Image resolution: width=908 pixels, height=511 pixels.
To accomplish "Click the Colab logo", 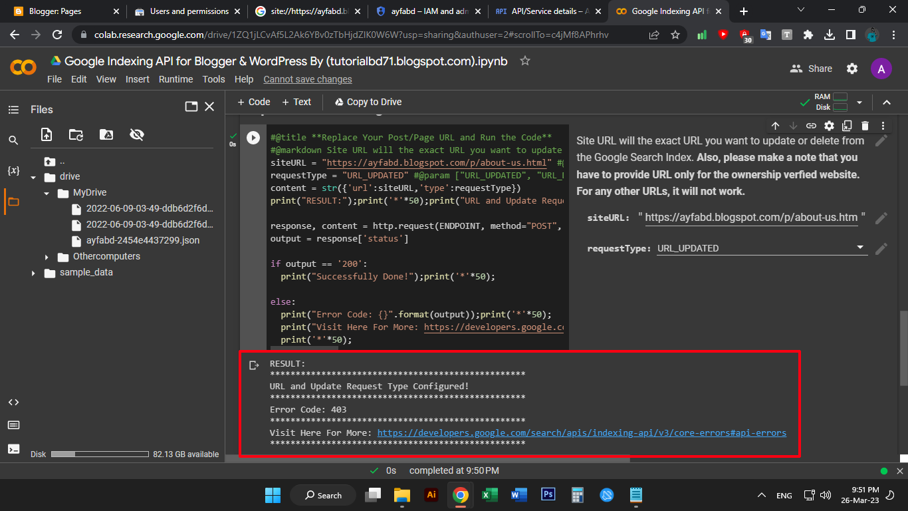I will (x=23, y=67).
